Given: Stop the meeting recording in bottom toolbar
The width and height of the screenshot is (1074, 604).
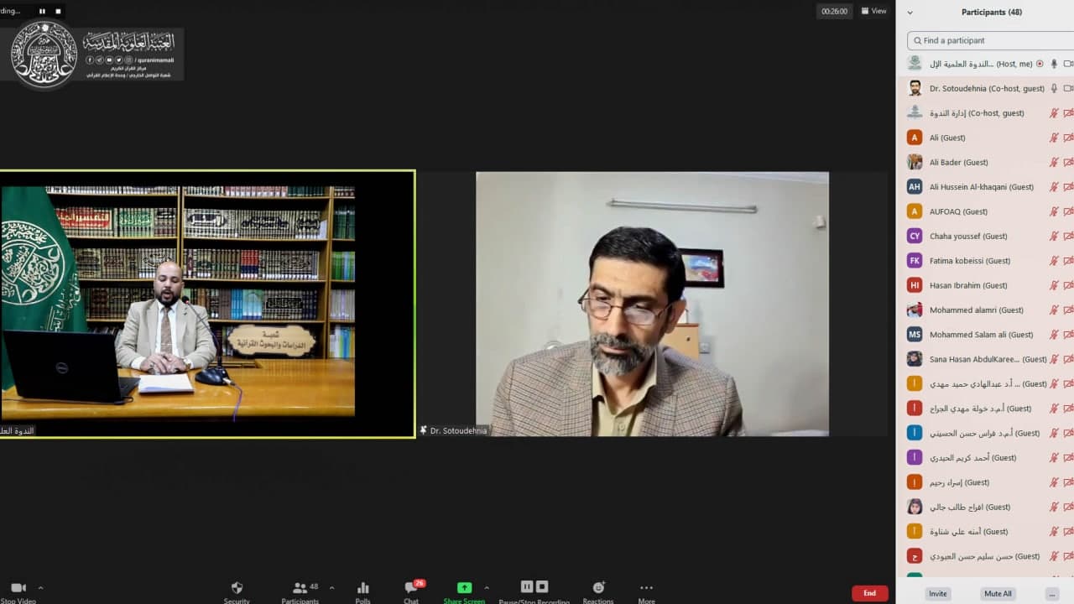Looking at the screenshot, I should click(542, 586).
